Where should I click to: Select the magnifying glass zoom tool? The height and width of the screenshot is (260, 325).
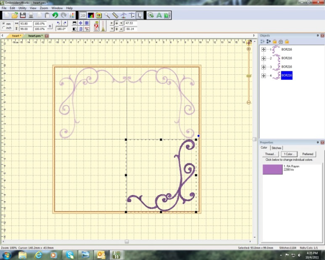(107, 15)
